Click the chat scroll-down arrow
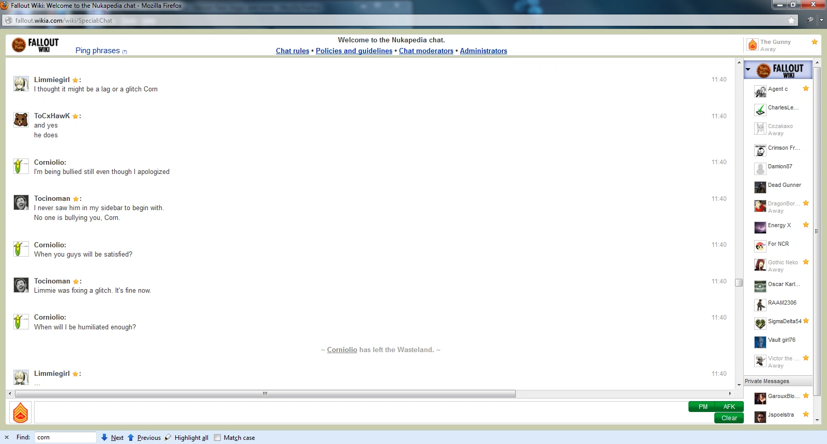The width and height of the screenshot is (827, 444). (x=739, y=385)
